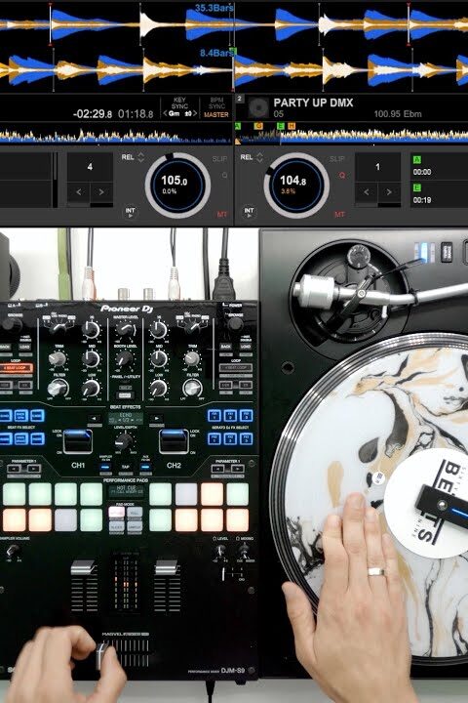Click the right deck BROWSE knob on mixer
This screenshot has width=468, height=703.
click(235, 324)
